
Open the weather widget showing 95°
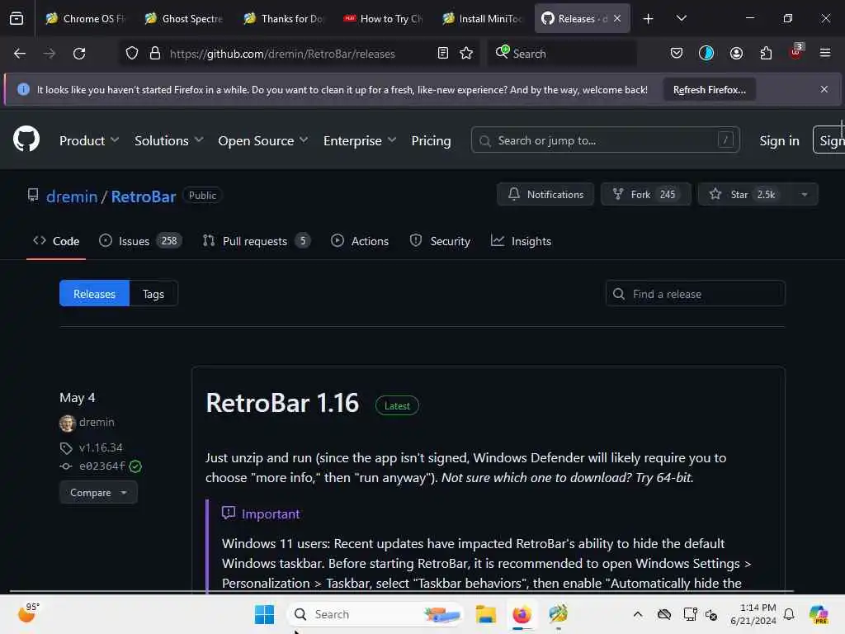[x=29, y=613]
